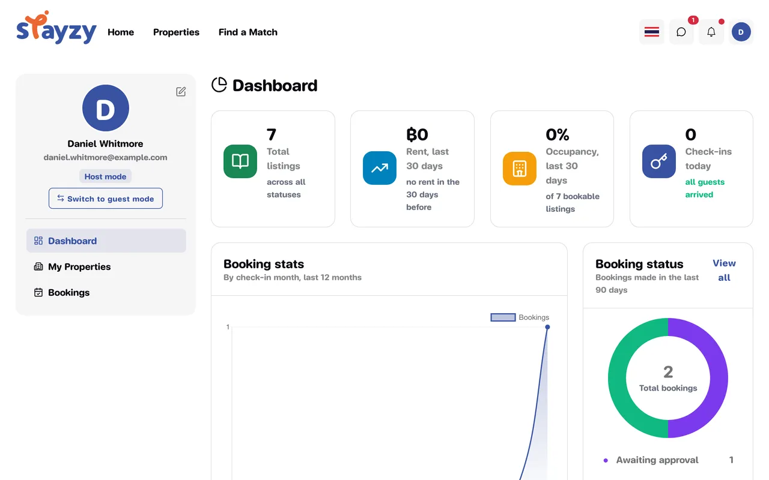This screenshot has height=480, width=769.
Task: Click the edit profile pencil icon
Action: (181, 92)
